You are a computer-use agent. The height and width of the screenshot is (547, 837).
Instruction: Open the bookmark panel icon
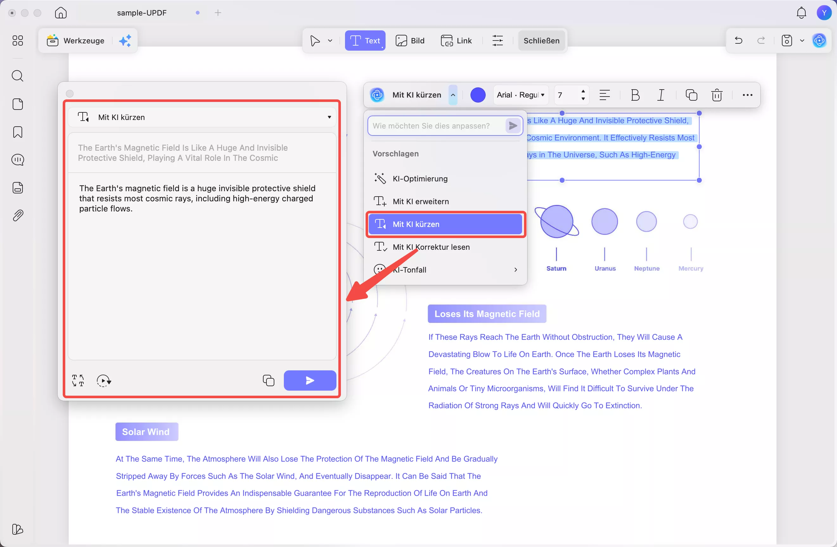[x=18, y=132]
